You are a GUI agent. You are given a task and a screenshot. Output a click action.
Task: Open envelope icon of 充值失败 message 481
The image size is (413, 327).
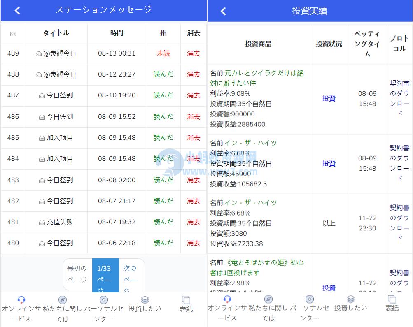coord(42,223)
